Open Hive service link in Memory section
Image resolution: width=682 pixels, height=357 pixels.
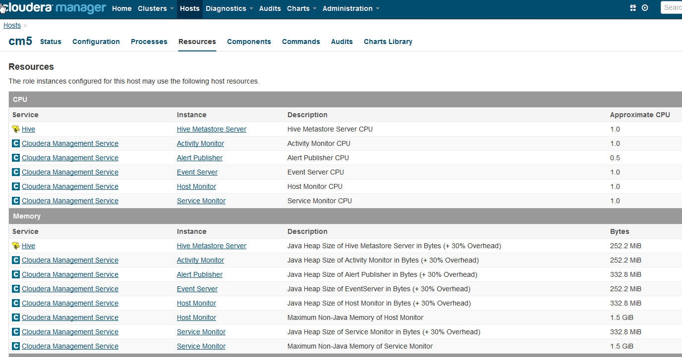coord(28,246)
